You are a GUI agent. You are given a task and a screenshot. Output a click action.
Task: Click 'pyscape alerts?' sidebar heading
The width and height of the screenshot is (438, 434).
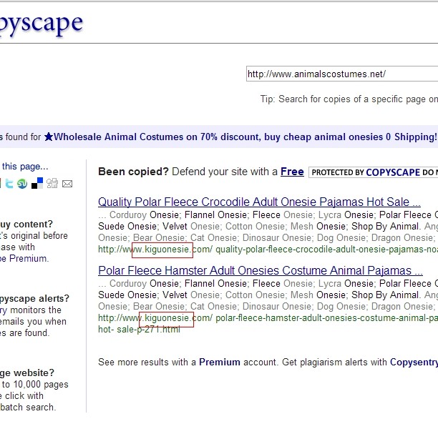tap(34, 299)
